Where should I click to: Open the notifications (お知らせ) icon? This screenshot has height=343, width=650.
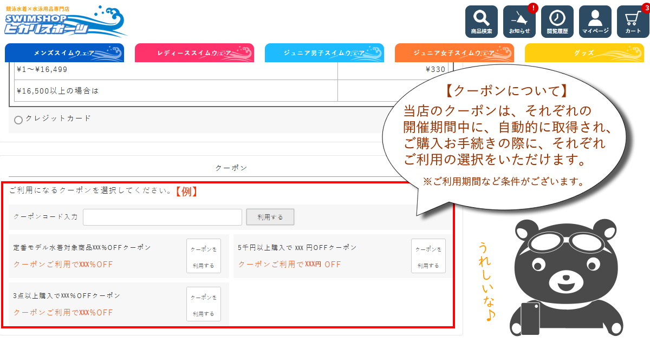click(519, 22)
